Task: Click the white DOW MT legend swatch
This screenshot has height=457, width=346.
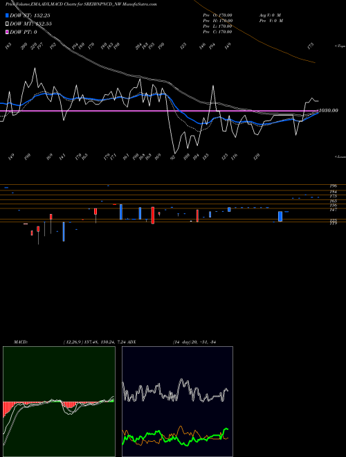Action: [x=8, y=24]
